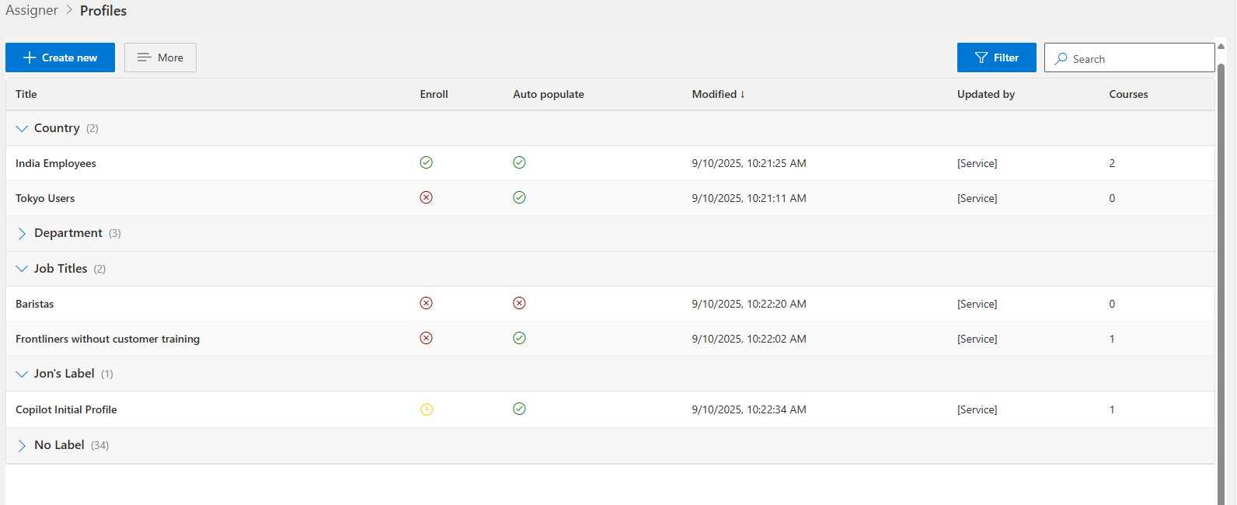The width and height of the screenshot is (1237, 505).
Task: Click Baristas red auto populate X icon
Action: point(519,303)
